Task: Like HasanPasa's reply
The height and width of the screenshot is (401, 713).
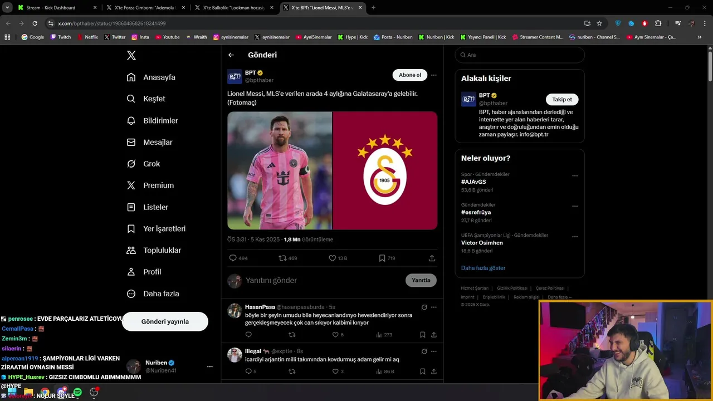Action: pos(335,335)
